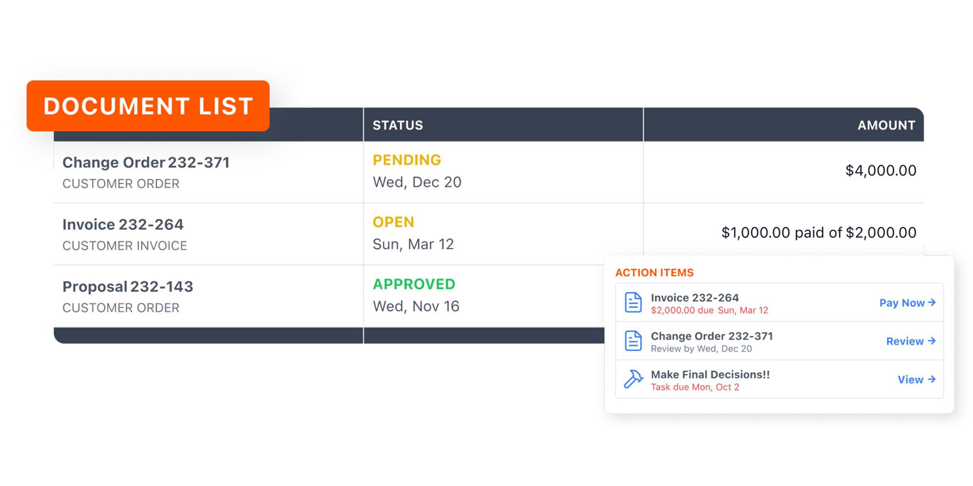Click the Open status on the invoice row

(393, 222)
